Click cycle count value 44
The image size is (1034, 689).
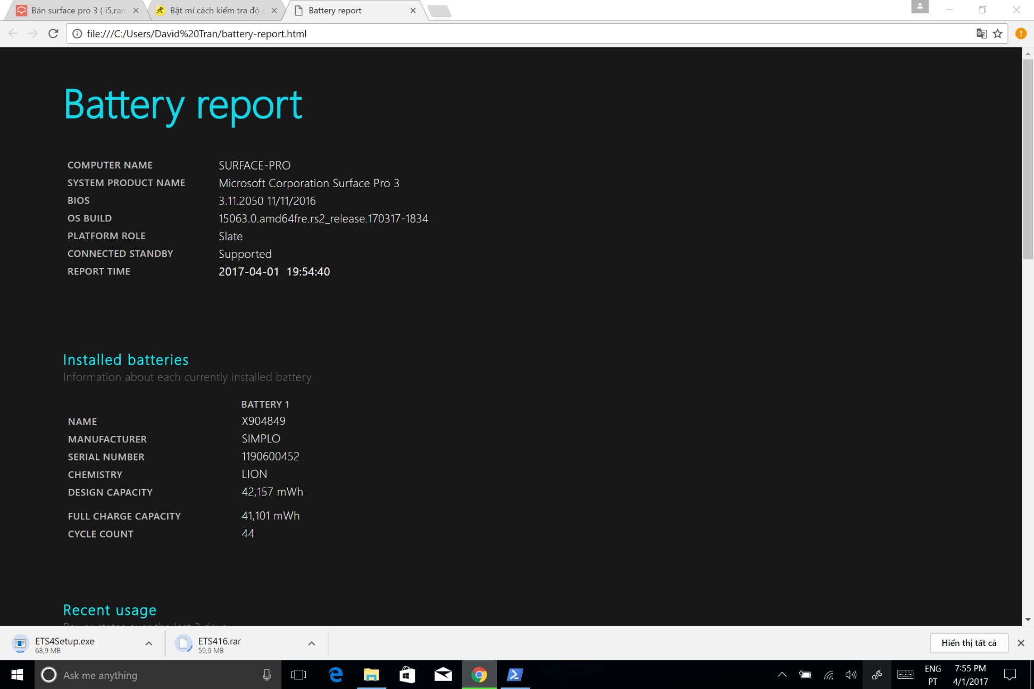[x=247, y=533]
